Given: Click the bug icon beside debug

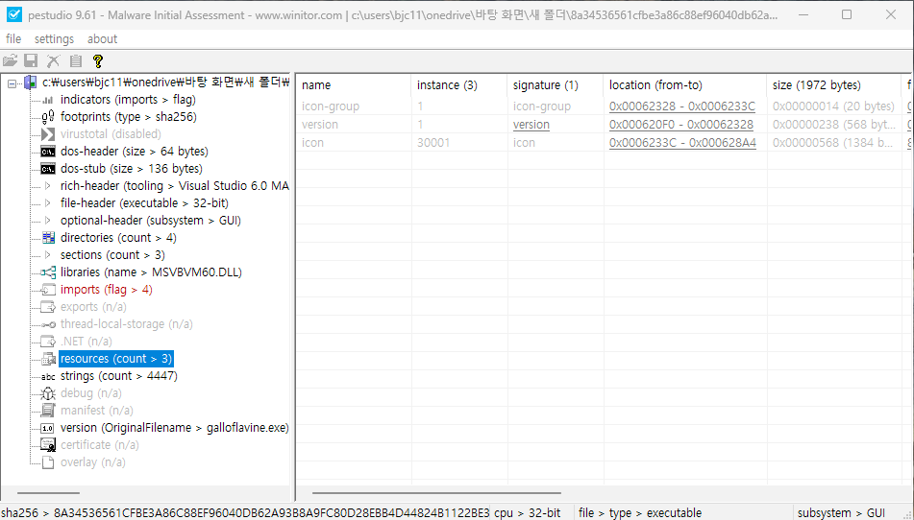Looking at the screenshot, I should coord(48,393).
